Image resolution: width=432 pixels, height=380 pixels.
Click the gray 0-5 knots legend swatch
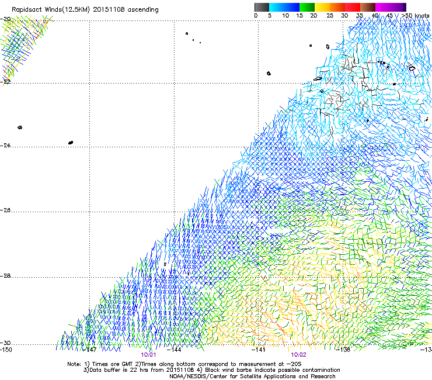(262, 7)
